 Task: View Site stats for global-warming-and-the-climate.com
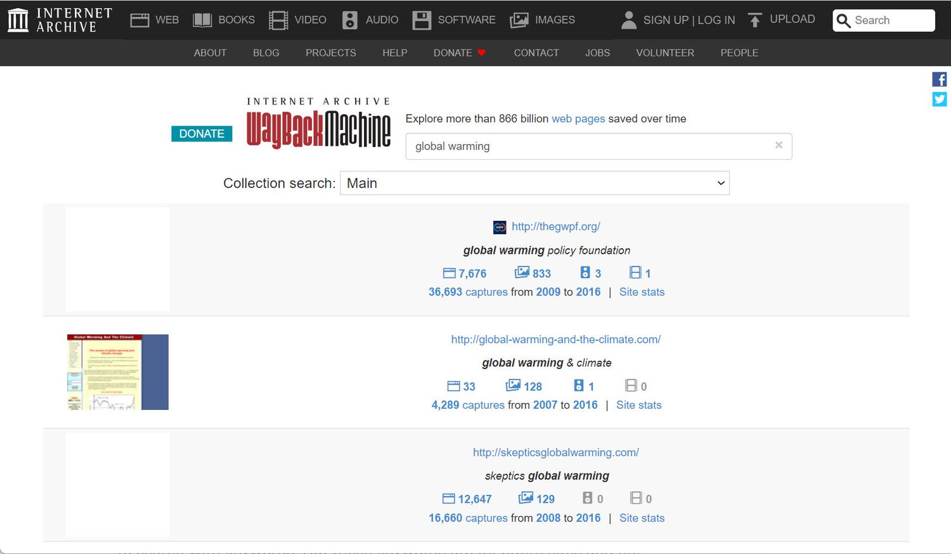(638, 405)
